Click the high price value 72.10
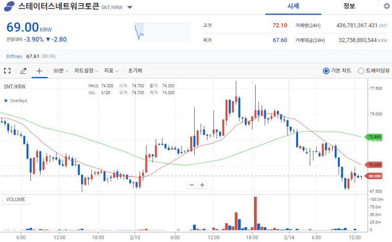The image size is (392, 242). tap(280, 25)
